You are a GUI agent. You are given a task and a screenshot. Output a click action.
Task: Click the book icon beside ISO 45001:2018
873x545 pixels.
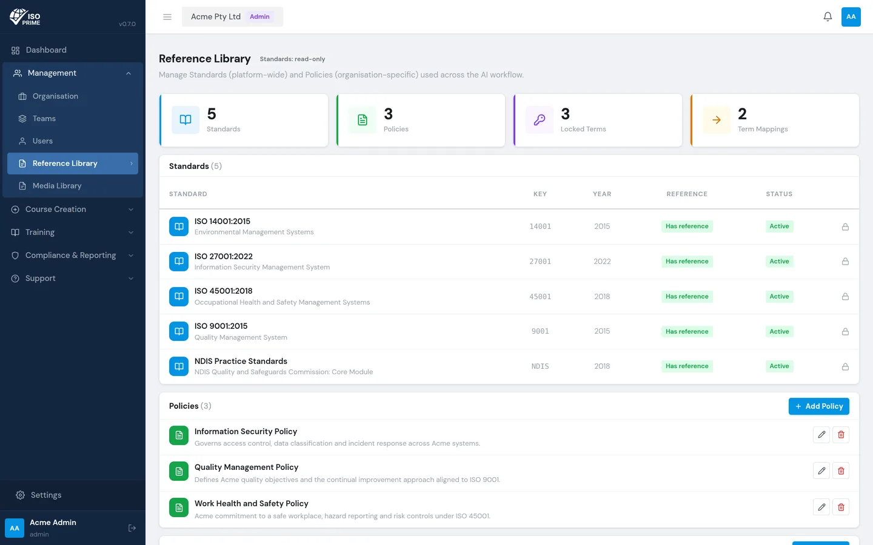(x=179, y=297)
